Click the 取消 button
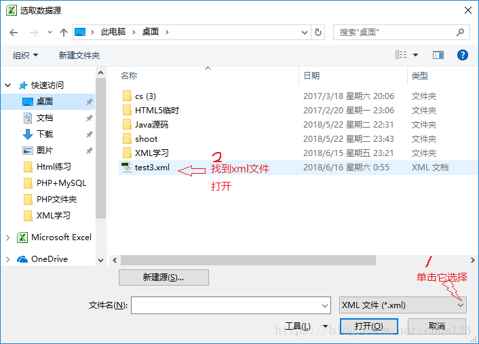Viewport: 479px width, 344px height. pyautogui.click(x=437, y=326)
